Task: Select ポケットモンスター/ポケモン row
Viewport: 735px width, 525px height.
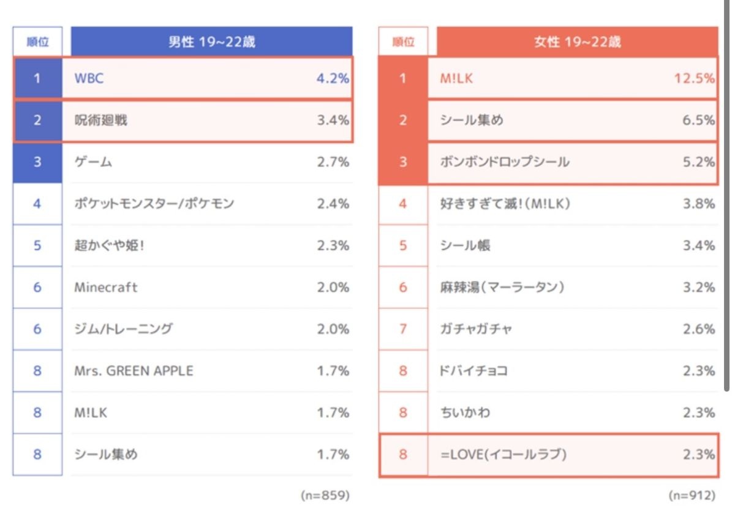Action: pos(184,204)
